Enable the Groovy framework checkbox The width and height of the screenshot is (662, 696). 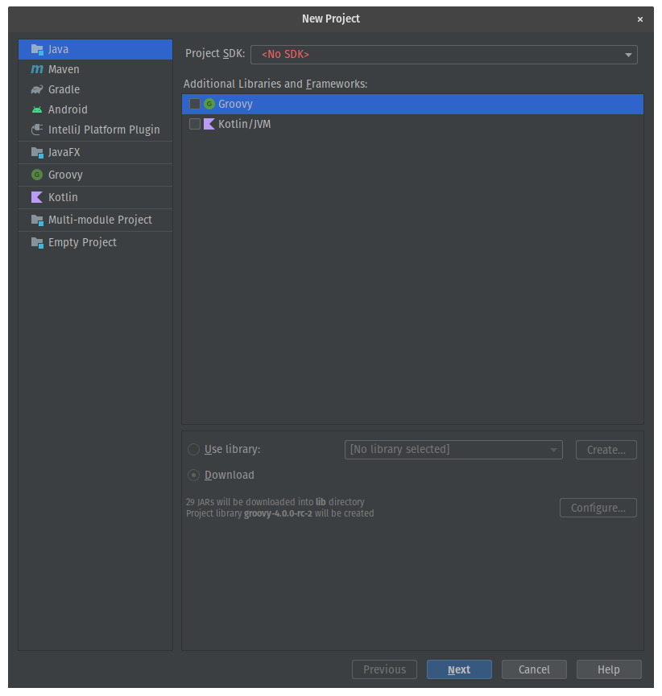pyautogui.click(x=195, y=104)
